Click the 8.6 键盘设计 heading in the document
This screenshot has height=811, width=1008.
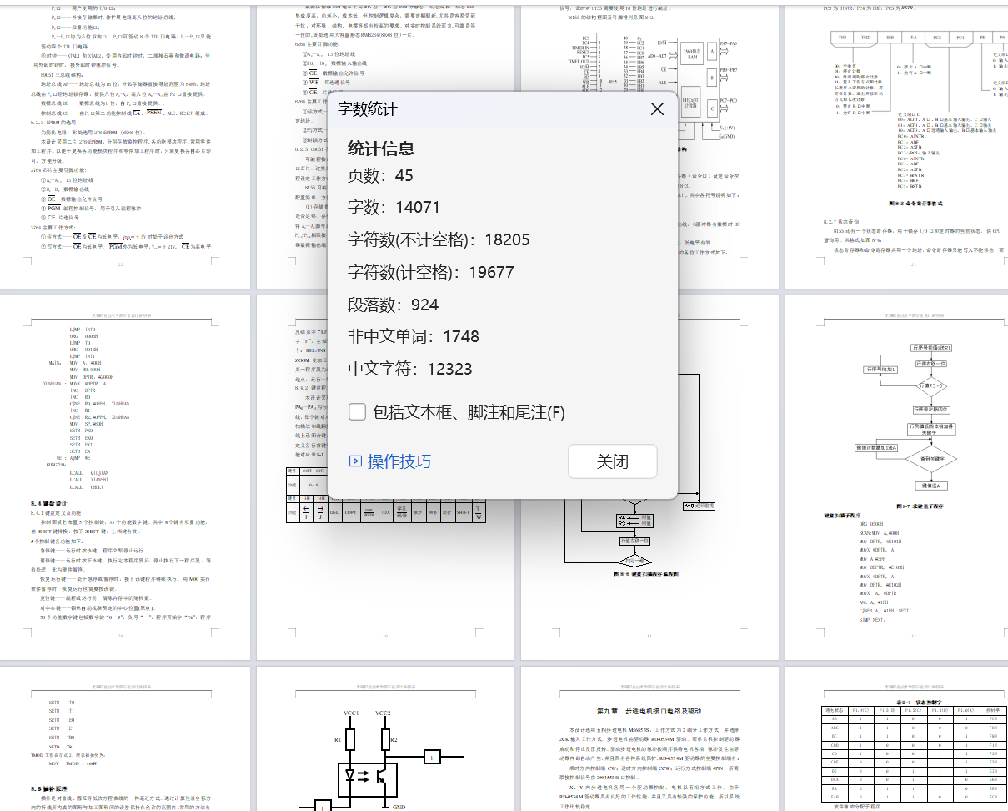click(x=51, y=504)
